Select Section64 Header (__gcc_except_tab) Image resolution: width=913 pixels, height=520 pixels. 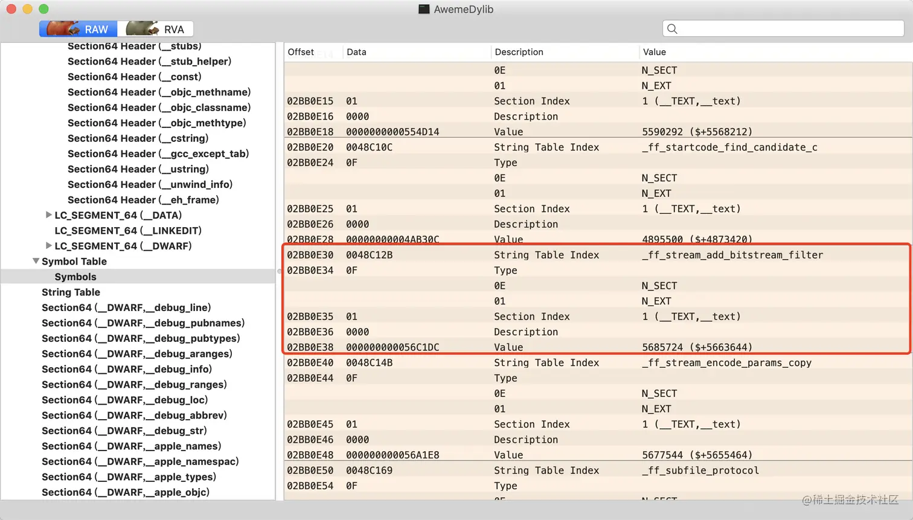point(158,153)
